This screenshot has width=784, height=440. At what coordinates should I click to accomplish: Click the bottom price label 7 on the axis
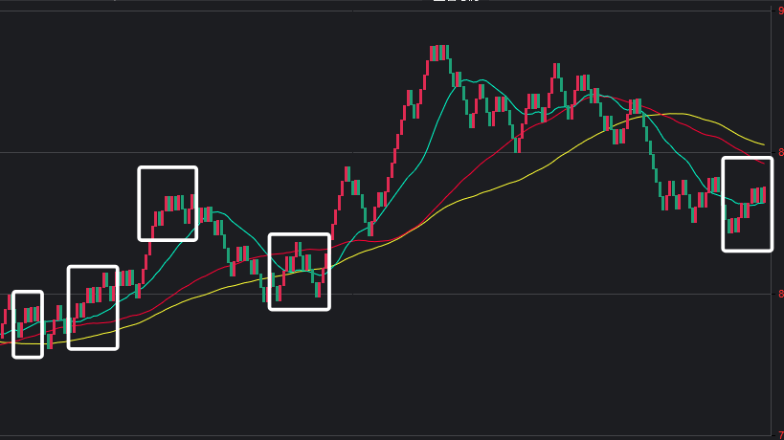tap(780, 435)
